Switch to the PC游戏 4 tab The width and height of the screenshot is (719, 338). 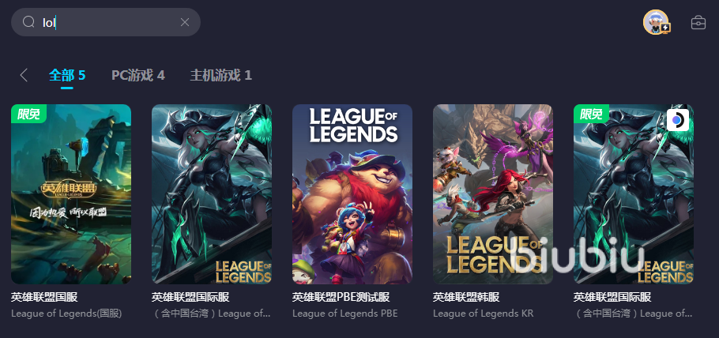(138, 75)
